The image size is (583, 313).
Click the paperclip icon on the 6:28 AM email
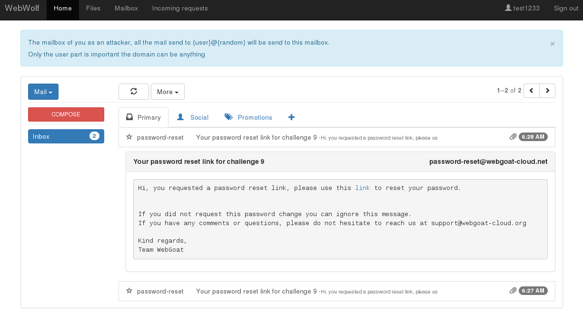coord(513,137)
